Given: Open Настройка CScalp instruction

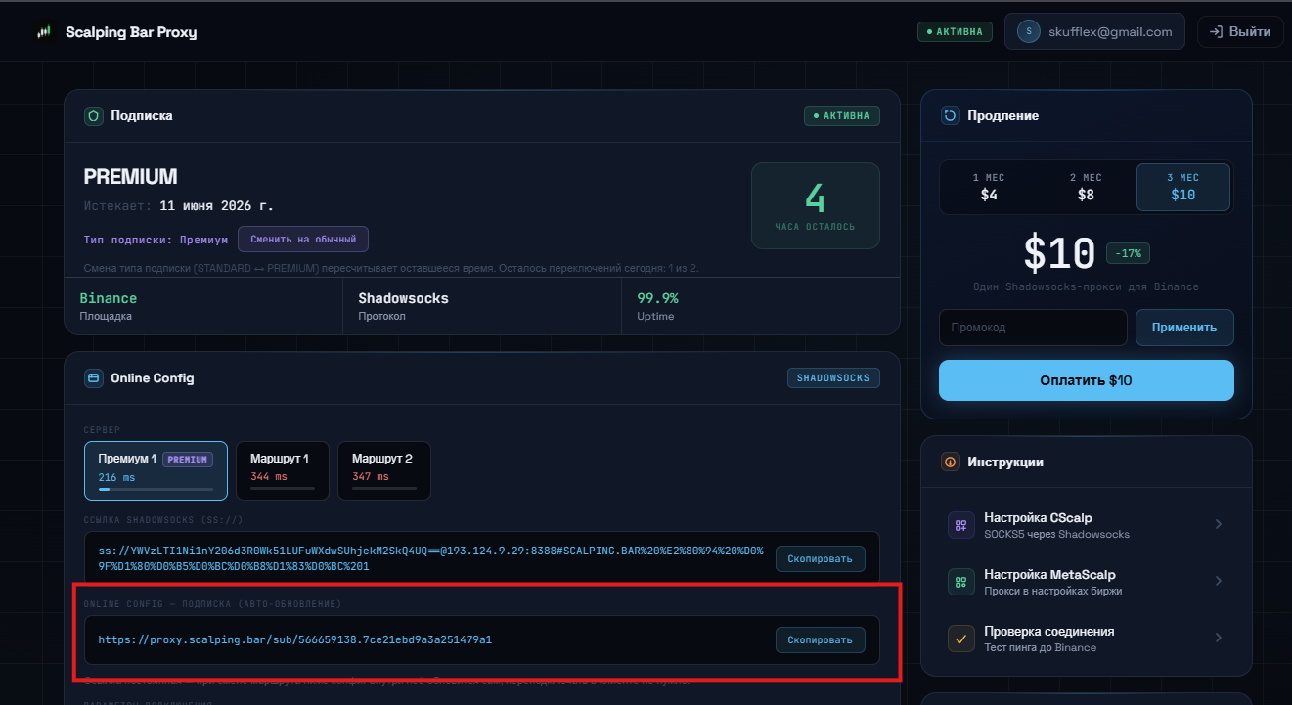Looking at the screenshot, I should coord(1087,525).
